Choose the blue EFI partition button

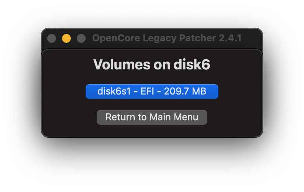[152, 91]
